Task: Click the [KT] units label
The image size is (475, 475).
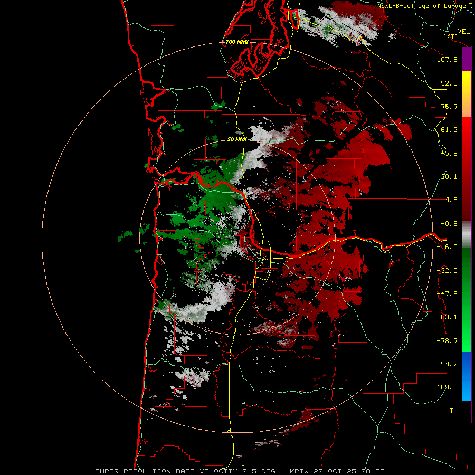Action: 451,36
